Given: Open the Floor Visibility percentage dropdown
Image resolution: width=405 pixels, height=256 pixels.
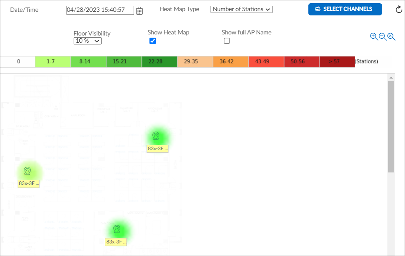Looking at the screenshot, I should coord(87,41).
